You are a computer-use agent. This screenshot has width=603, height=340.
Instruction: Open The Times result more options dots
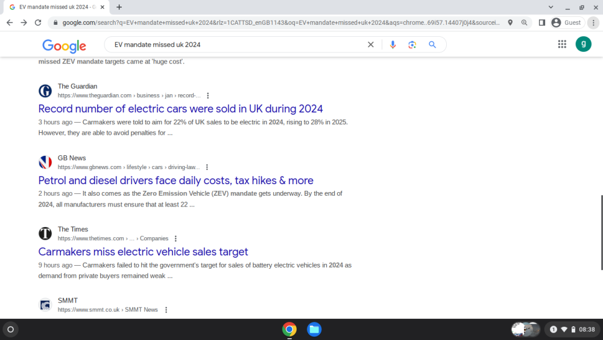(x=175, y=239)
